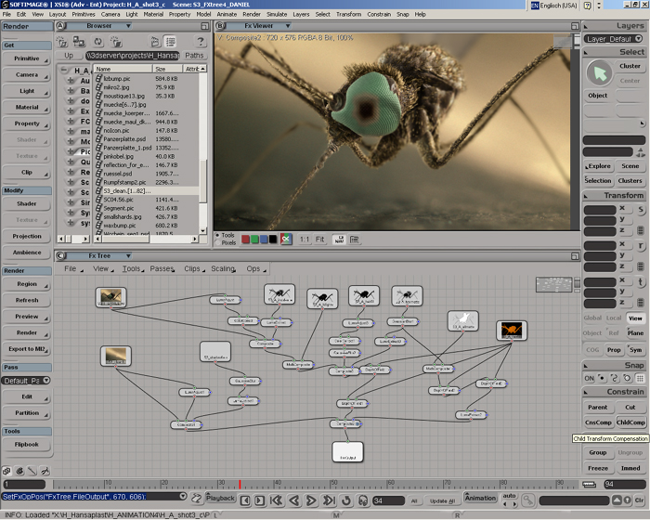Open the Layer_Default dropdown
Screen dimensions: 650x520
614,39
